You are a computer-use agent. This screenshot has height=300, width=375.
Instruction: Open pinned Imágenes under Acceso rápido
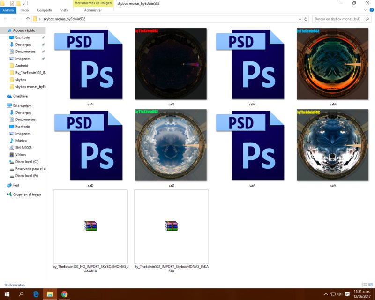[x=23, y=59]
